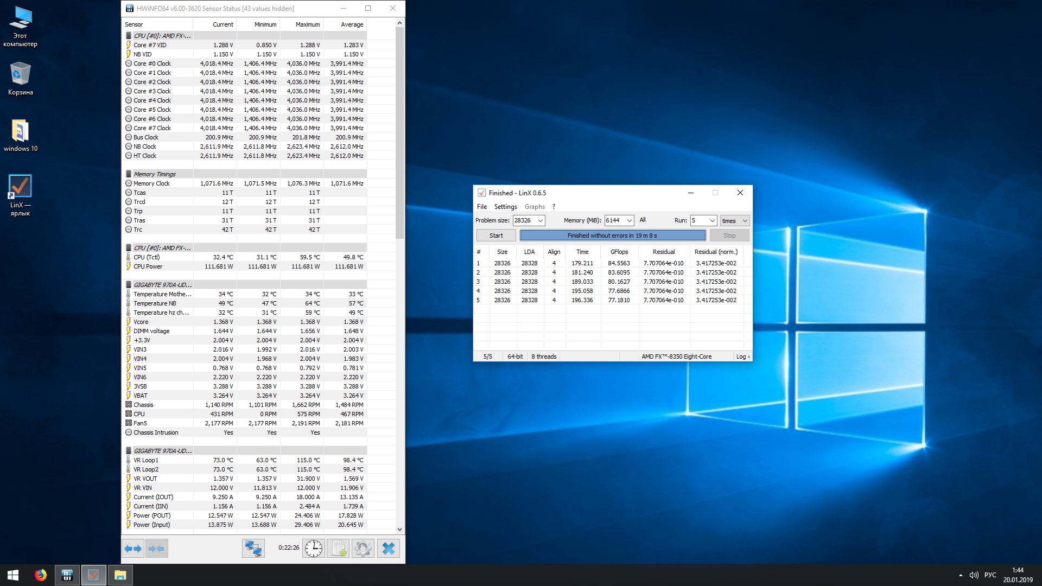Click the collapse columns arrows icon in HWiNFO
The height and width of the screenshot is (586, 1042).
click(156, 549)
